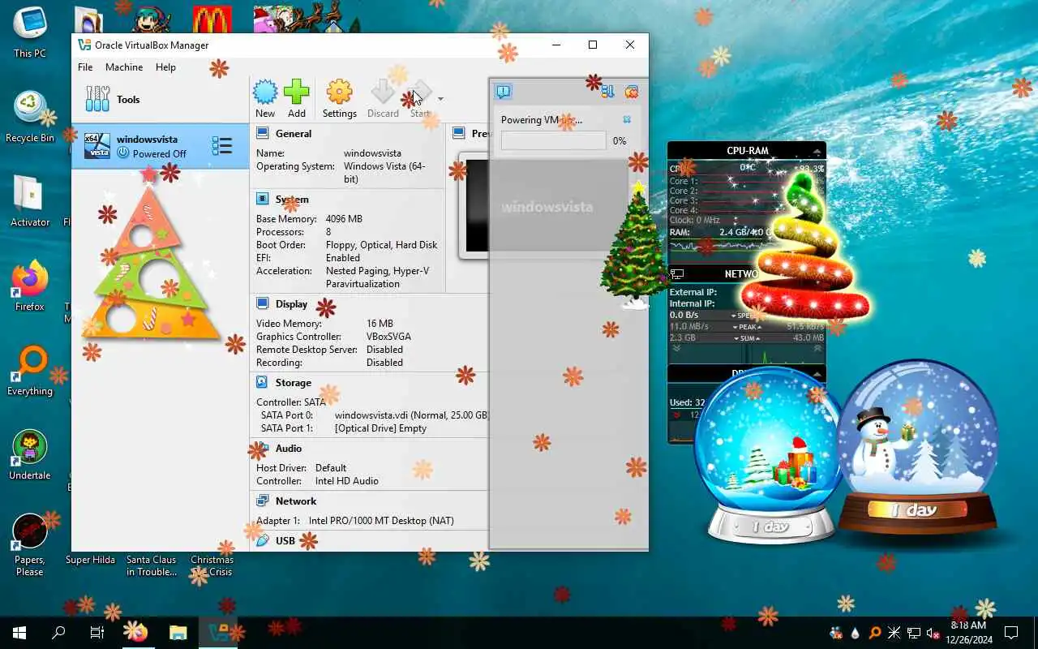Open This PC desktop icon
Screen dimensions: 1038x649
pyautogui.click(x=30, y=32)
